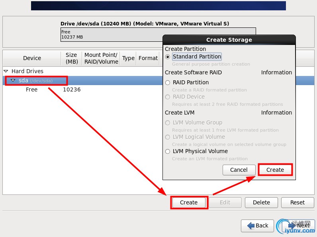
Task: Click the Create Storage dialog title bar
Action: (x=229, y=40)
